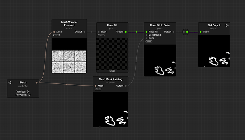The height and width of the screenshot is (140, 245).
Task: Click the Input port on Flood Fill node
Action: click(x=99, y=32)
